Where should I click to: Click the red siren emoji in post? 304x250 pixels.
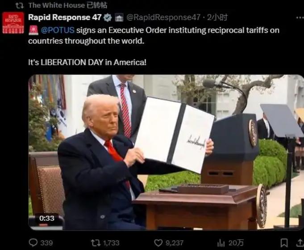[x=33, y=30]
